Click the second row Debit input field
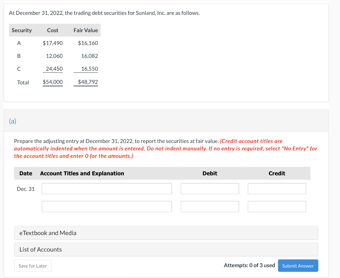The height and width of the screenshot is (278, 340). pyautogui.click(x=210, y=207)
